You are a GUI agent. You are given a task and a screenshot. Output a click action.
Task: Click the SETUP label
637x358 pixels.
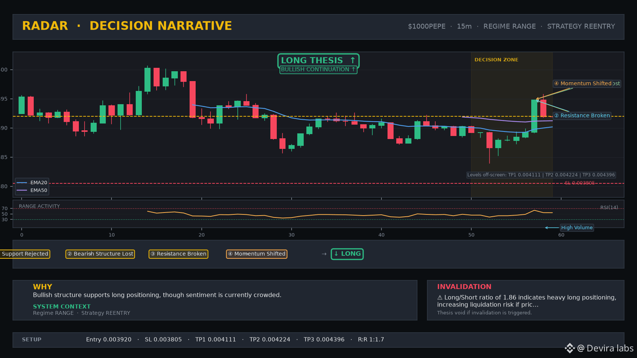31,339
